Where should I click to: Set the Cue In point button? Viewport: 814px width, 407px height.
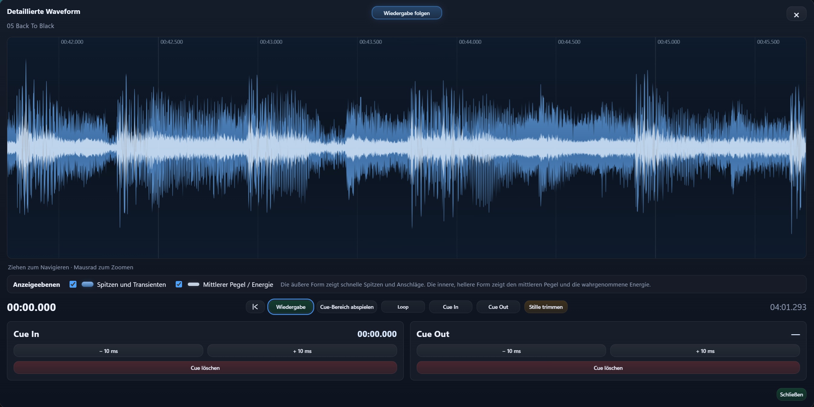coord(450,307)
